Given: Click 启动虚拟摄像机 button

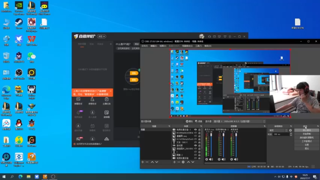Looking at the screenshot, I should (306, 138).
